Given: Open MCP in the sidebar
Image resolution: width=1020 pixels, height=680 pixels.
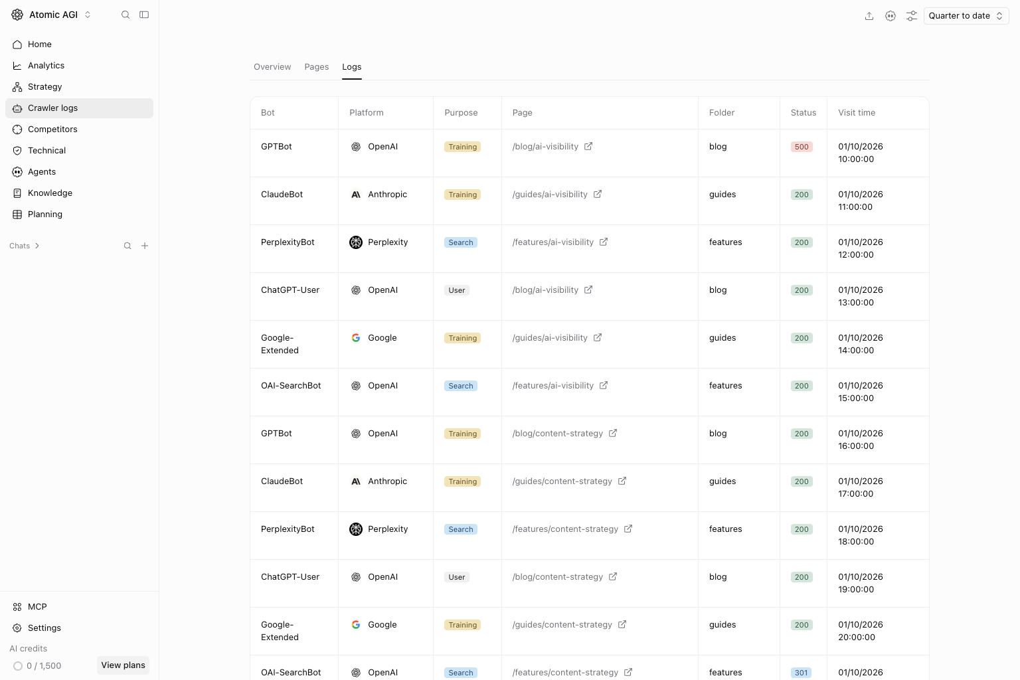Looking at the screenshot, I should pos(79,607).
